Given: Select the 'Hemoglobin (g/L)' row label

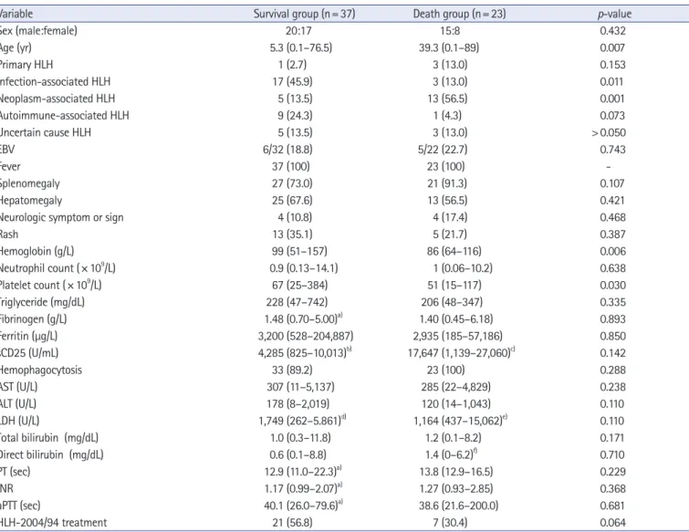Looking at the screenshot, I should [x=37, y=251].
